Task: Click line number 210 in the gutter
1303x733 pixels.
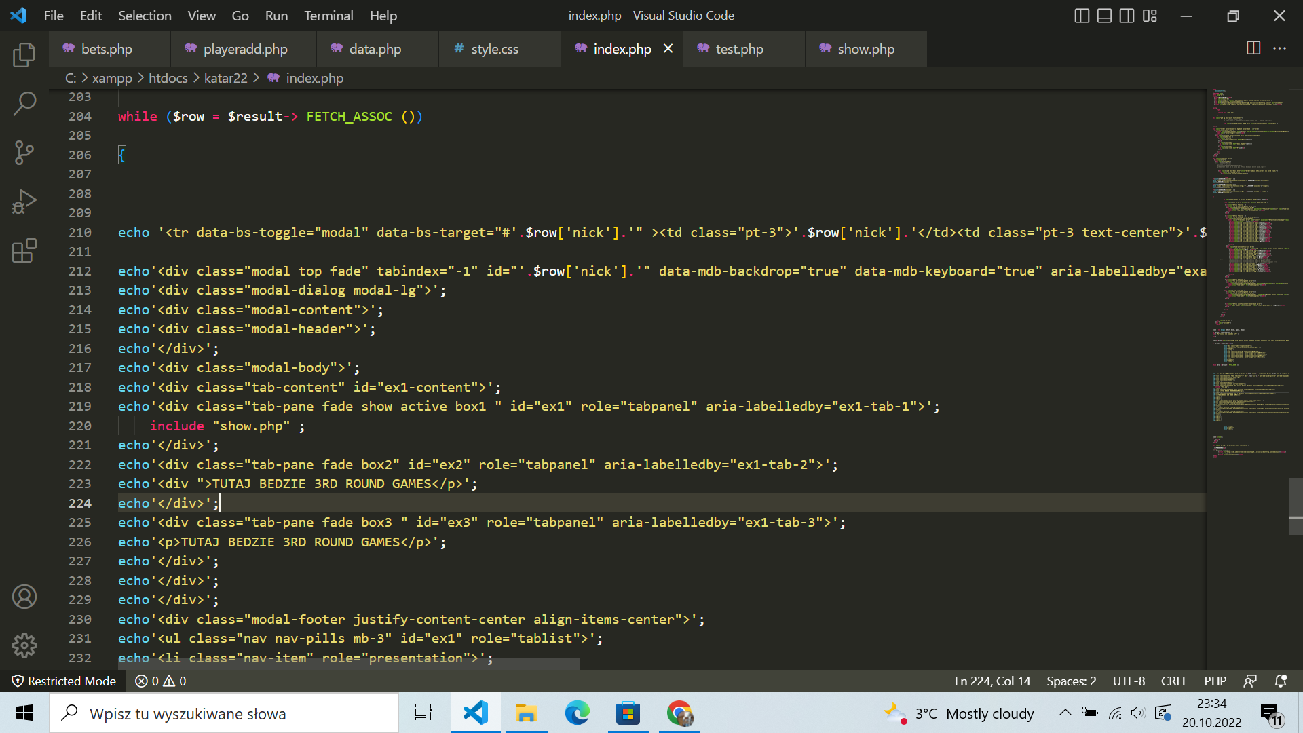Action: 80,232
